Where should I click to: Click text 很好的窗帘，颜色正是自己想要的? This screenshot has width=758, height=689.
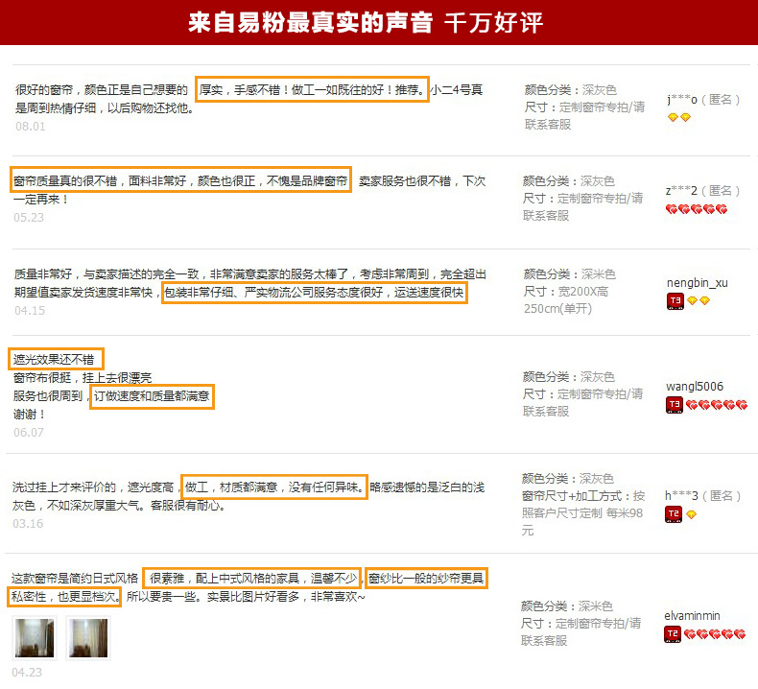[102, 89]
